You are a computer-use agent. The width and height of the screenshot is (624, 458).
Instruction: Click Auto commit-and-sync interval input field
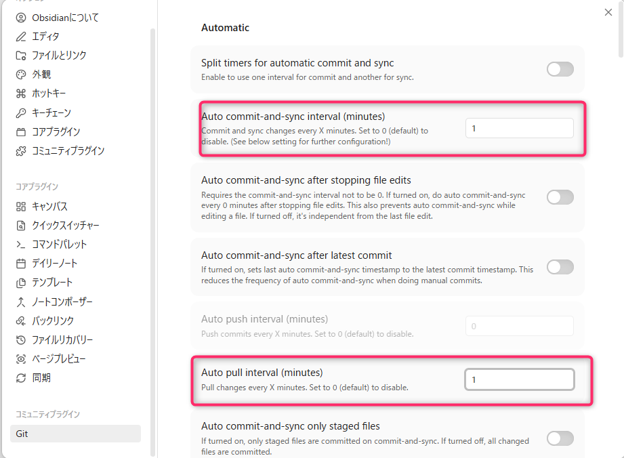(x=519, y=128)
